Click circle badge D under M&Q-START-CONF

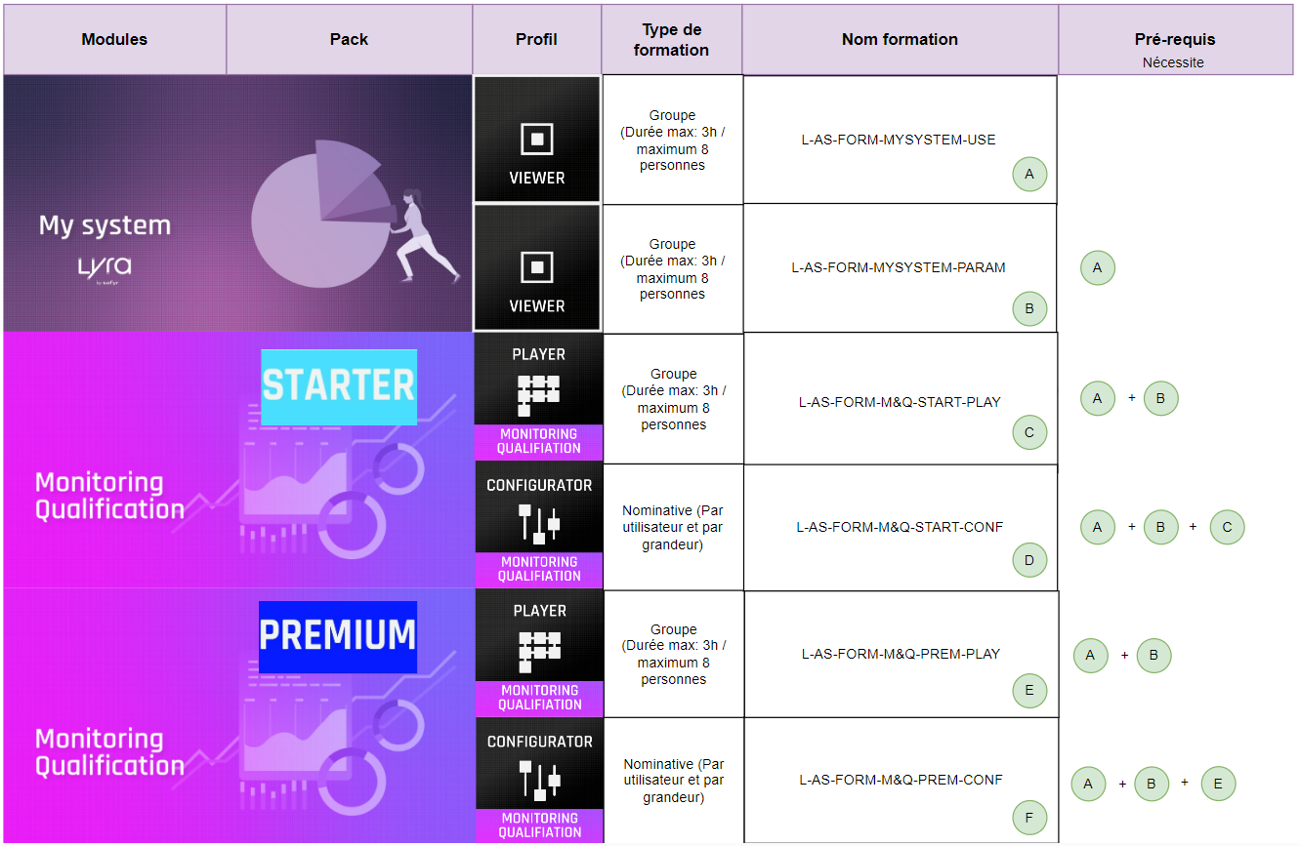click(1029, 560)
